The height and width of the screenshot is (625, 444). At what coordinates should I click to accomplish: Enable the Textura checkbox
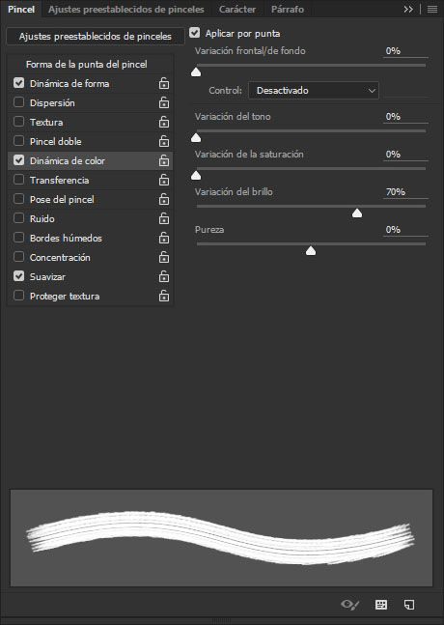tap(18, 121)
